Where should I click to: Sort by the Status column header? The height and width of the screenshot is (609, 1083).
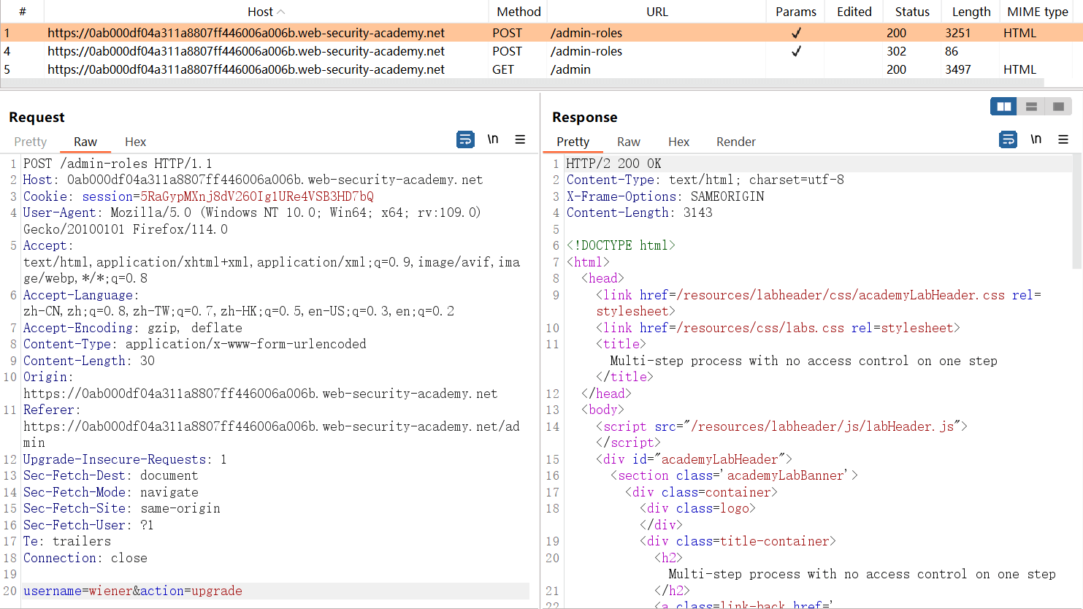click(912, 12)
